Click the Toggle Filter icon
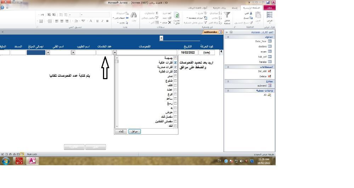This screenshot has height=188, width=354. [205, 23]
